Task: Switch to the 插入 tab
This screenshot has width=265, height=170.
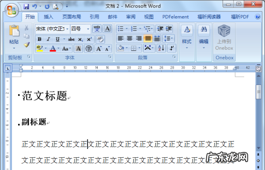Action: click(48, 17)
